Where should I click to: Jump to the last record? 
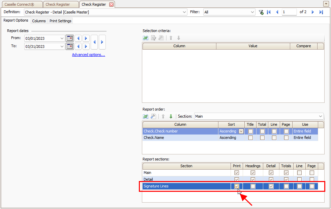[321, 12]
